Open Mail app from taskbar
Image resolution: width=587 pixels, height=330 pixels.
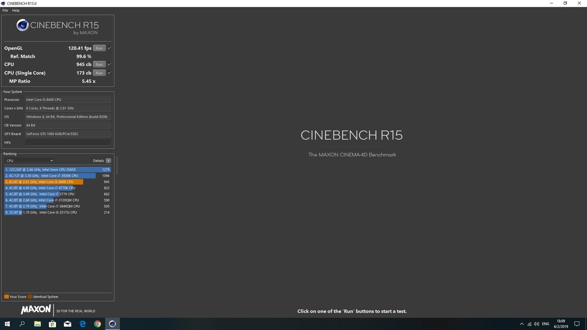click(67, 324)
